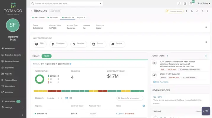Screen dimensions: 212x118
Task: Switch regions to grid view
Action: click(x=71, y=98)
